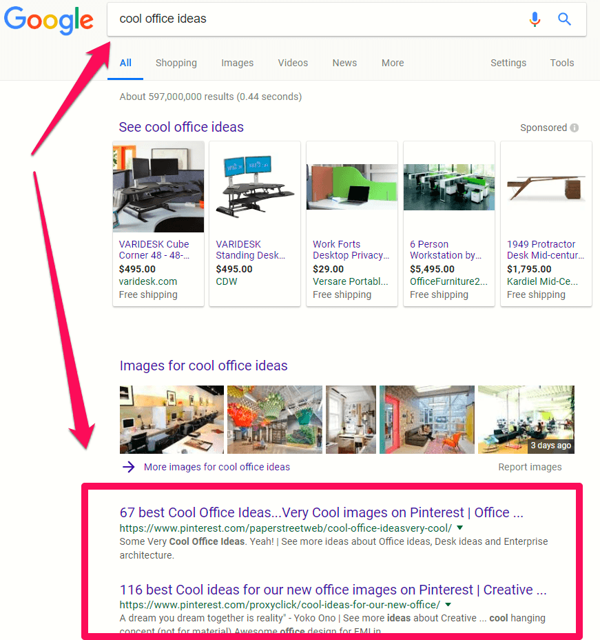The width and height of the screenshot is (600, 640).
Task: Click the Sponsored label text
Action: point(544,128)
